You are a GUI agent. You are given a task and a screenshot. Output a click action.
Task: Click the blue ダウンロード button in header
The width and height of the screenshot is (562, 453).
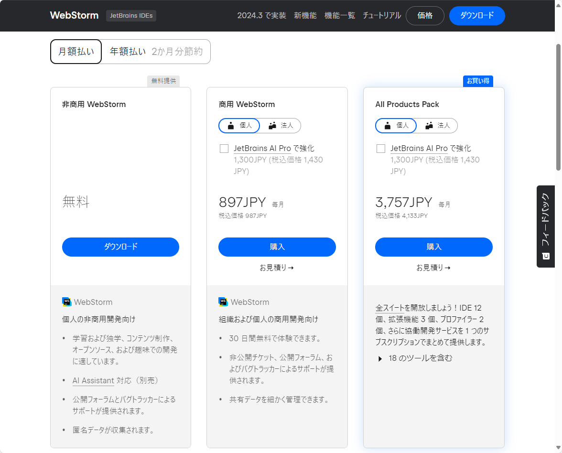477,16
